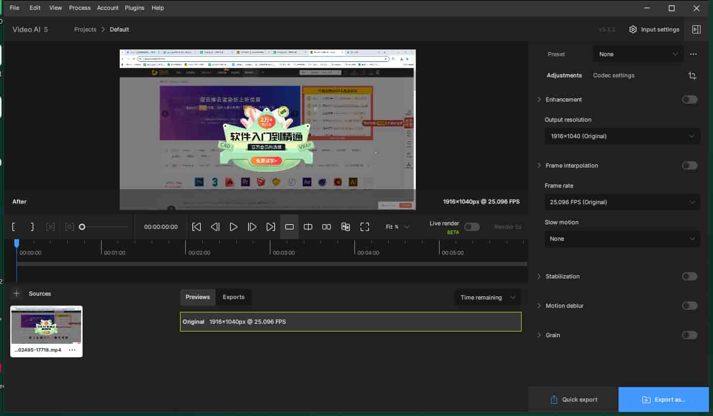Click the Quick export button
This screenshot has width=713, height=416.
[x=574, y=400]
